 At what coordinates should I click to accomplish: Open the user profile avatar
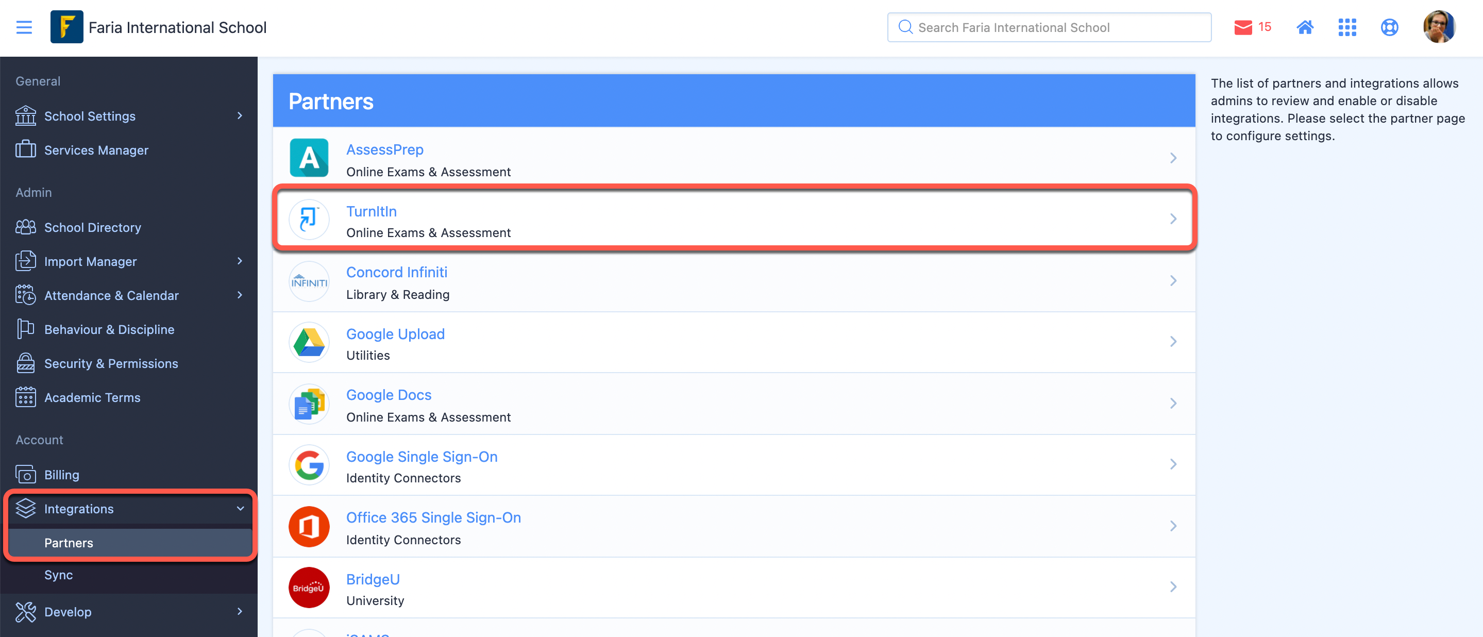1439,27
